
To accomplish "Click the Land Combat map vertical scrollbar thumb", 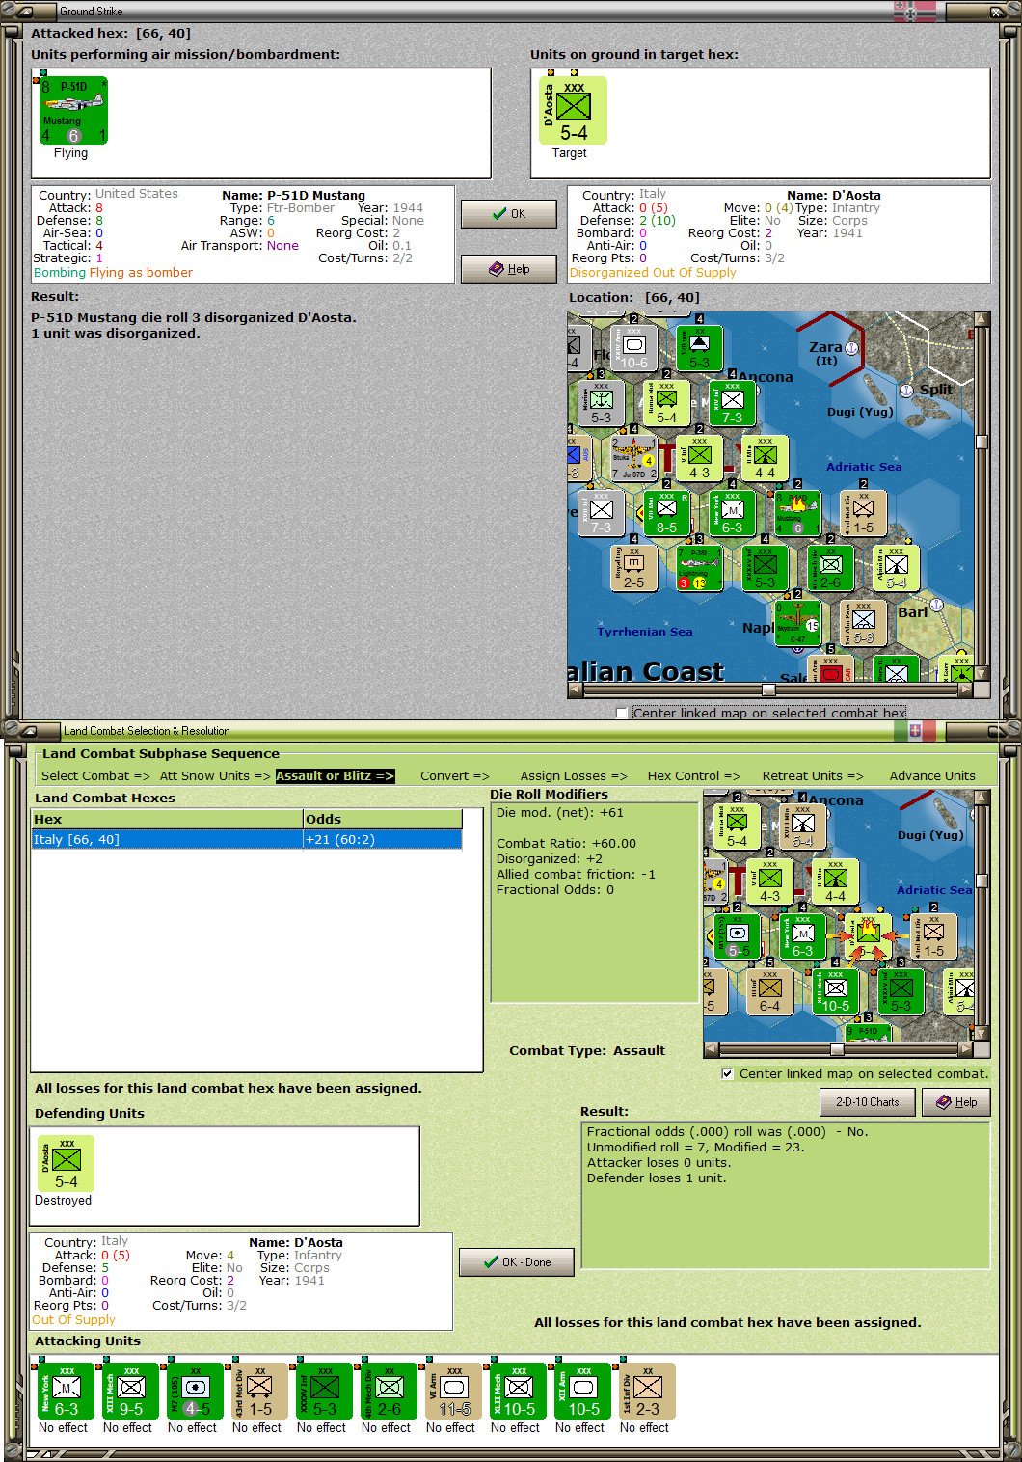I will pos(982,880).
